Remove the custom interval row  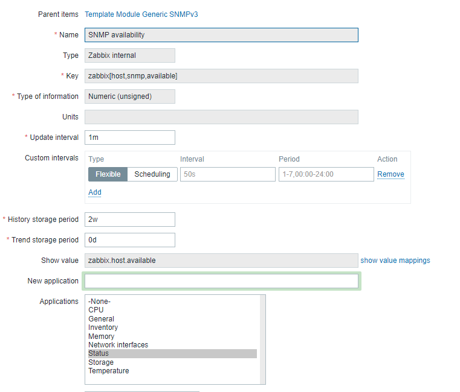pos(390,174)
